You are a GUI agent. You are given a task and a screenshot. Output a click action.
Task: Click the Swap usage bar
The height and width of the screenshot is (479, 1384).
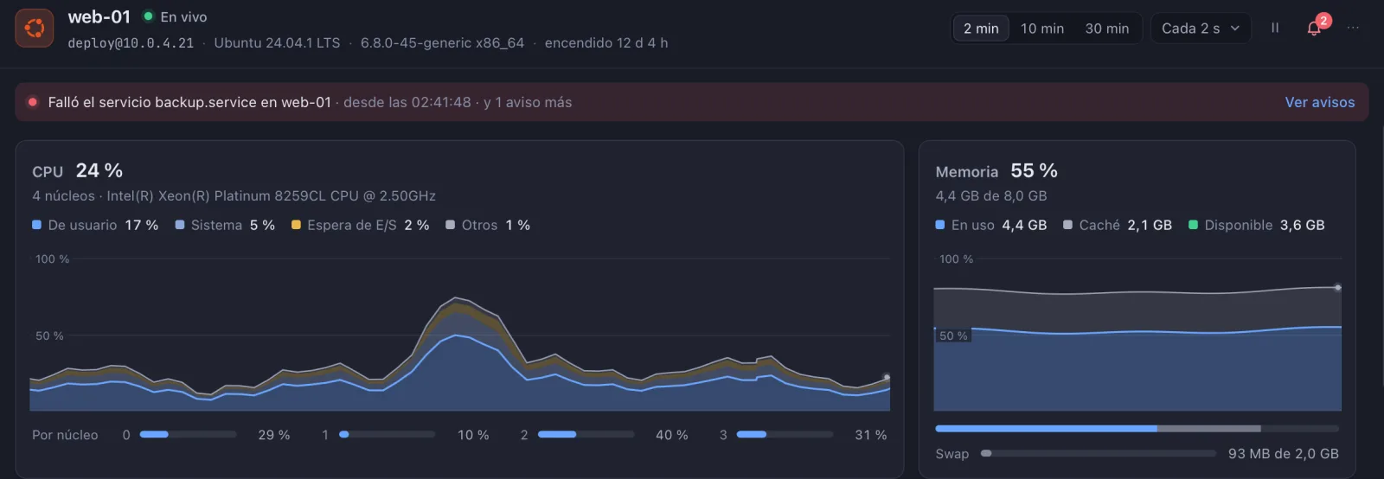click(1099, 453)
